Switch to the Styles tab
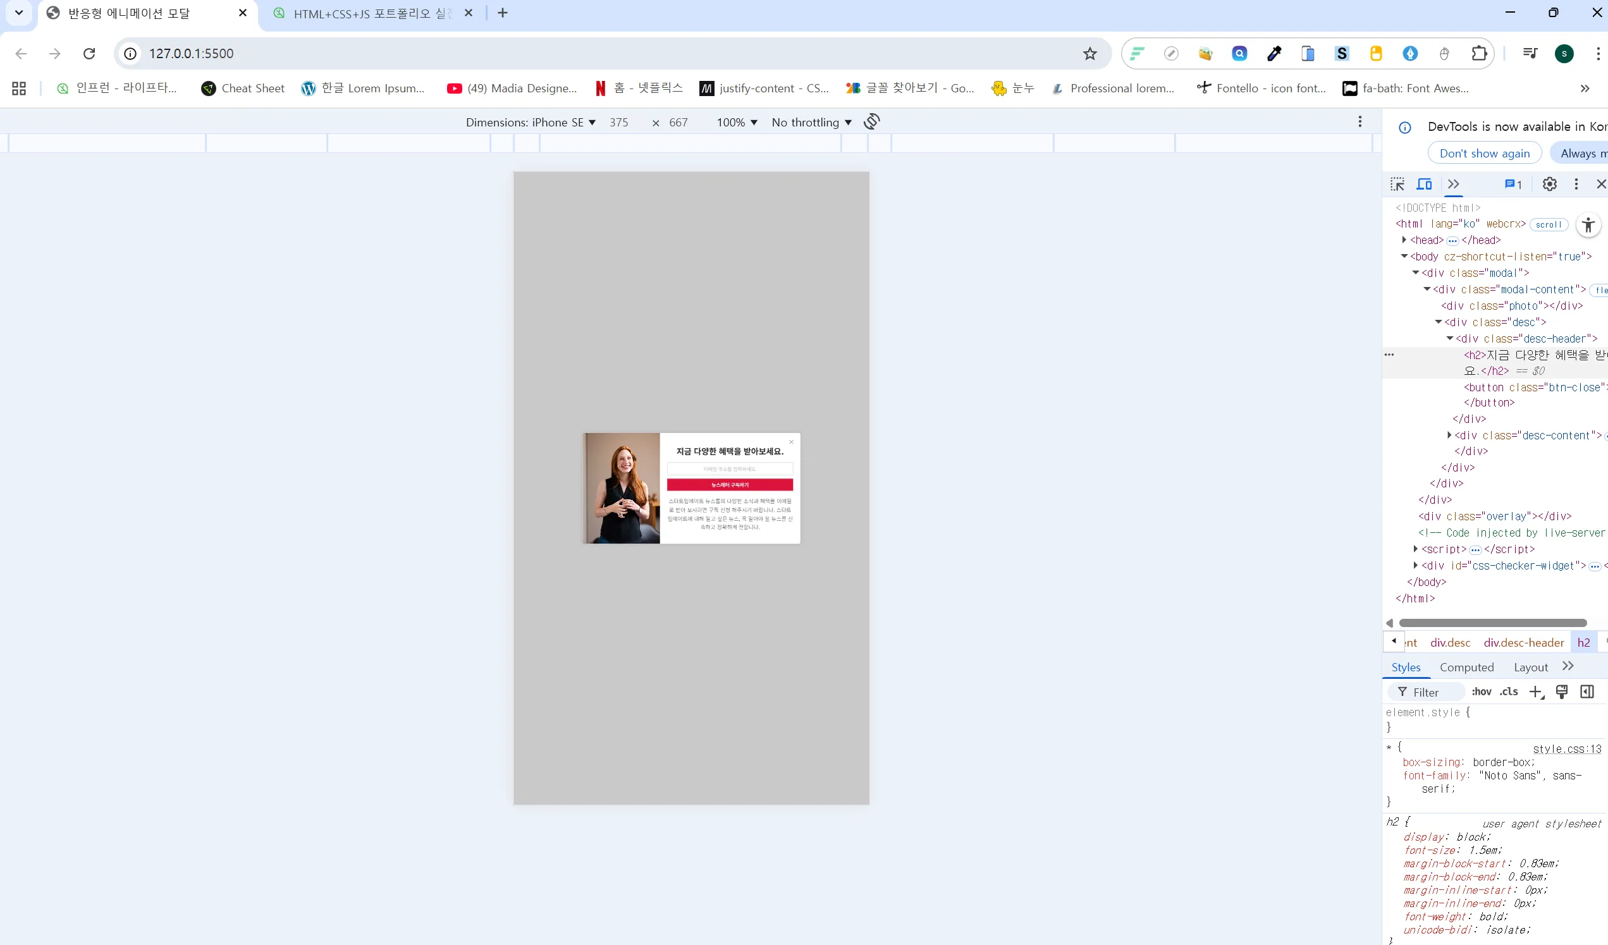 tap(1406, 668)
